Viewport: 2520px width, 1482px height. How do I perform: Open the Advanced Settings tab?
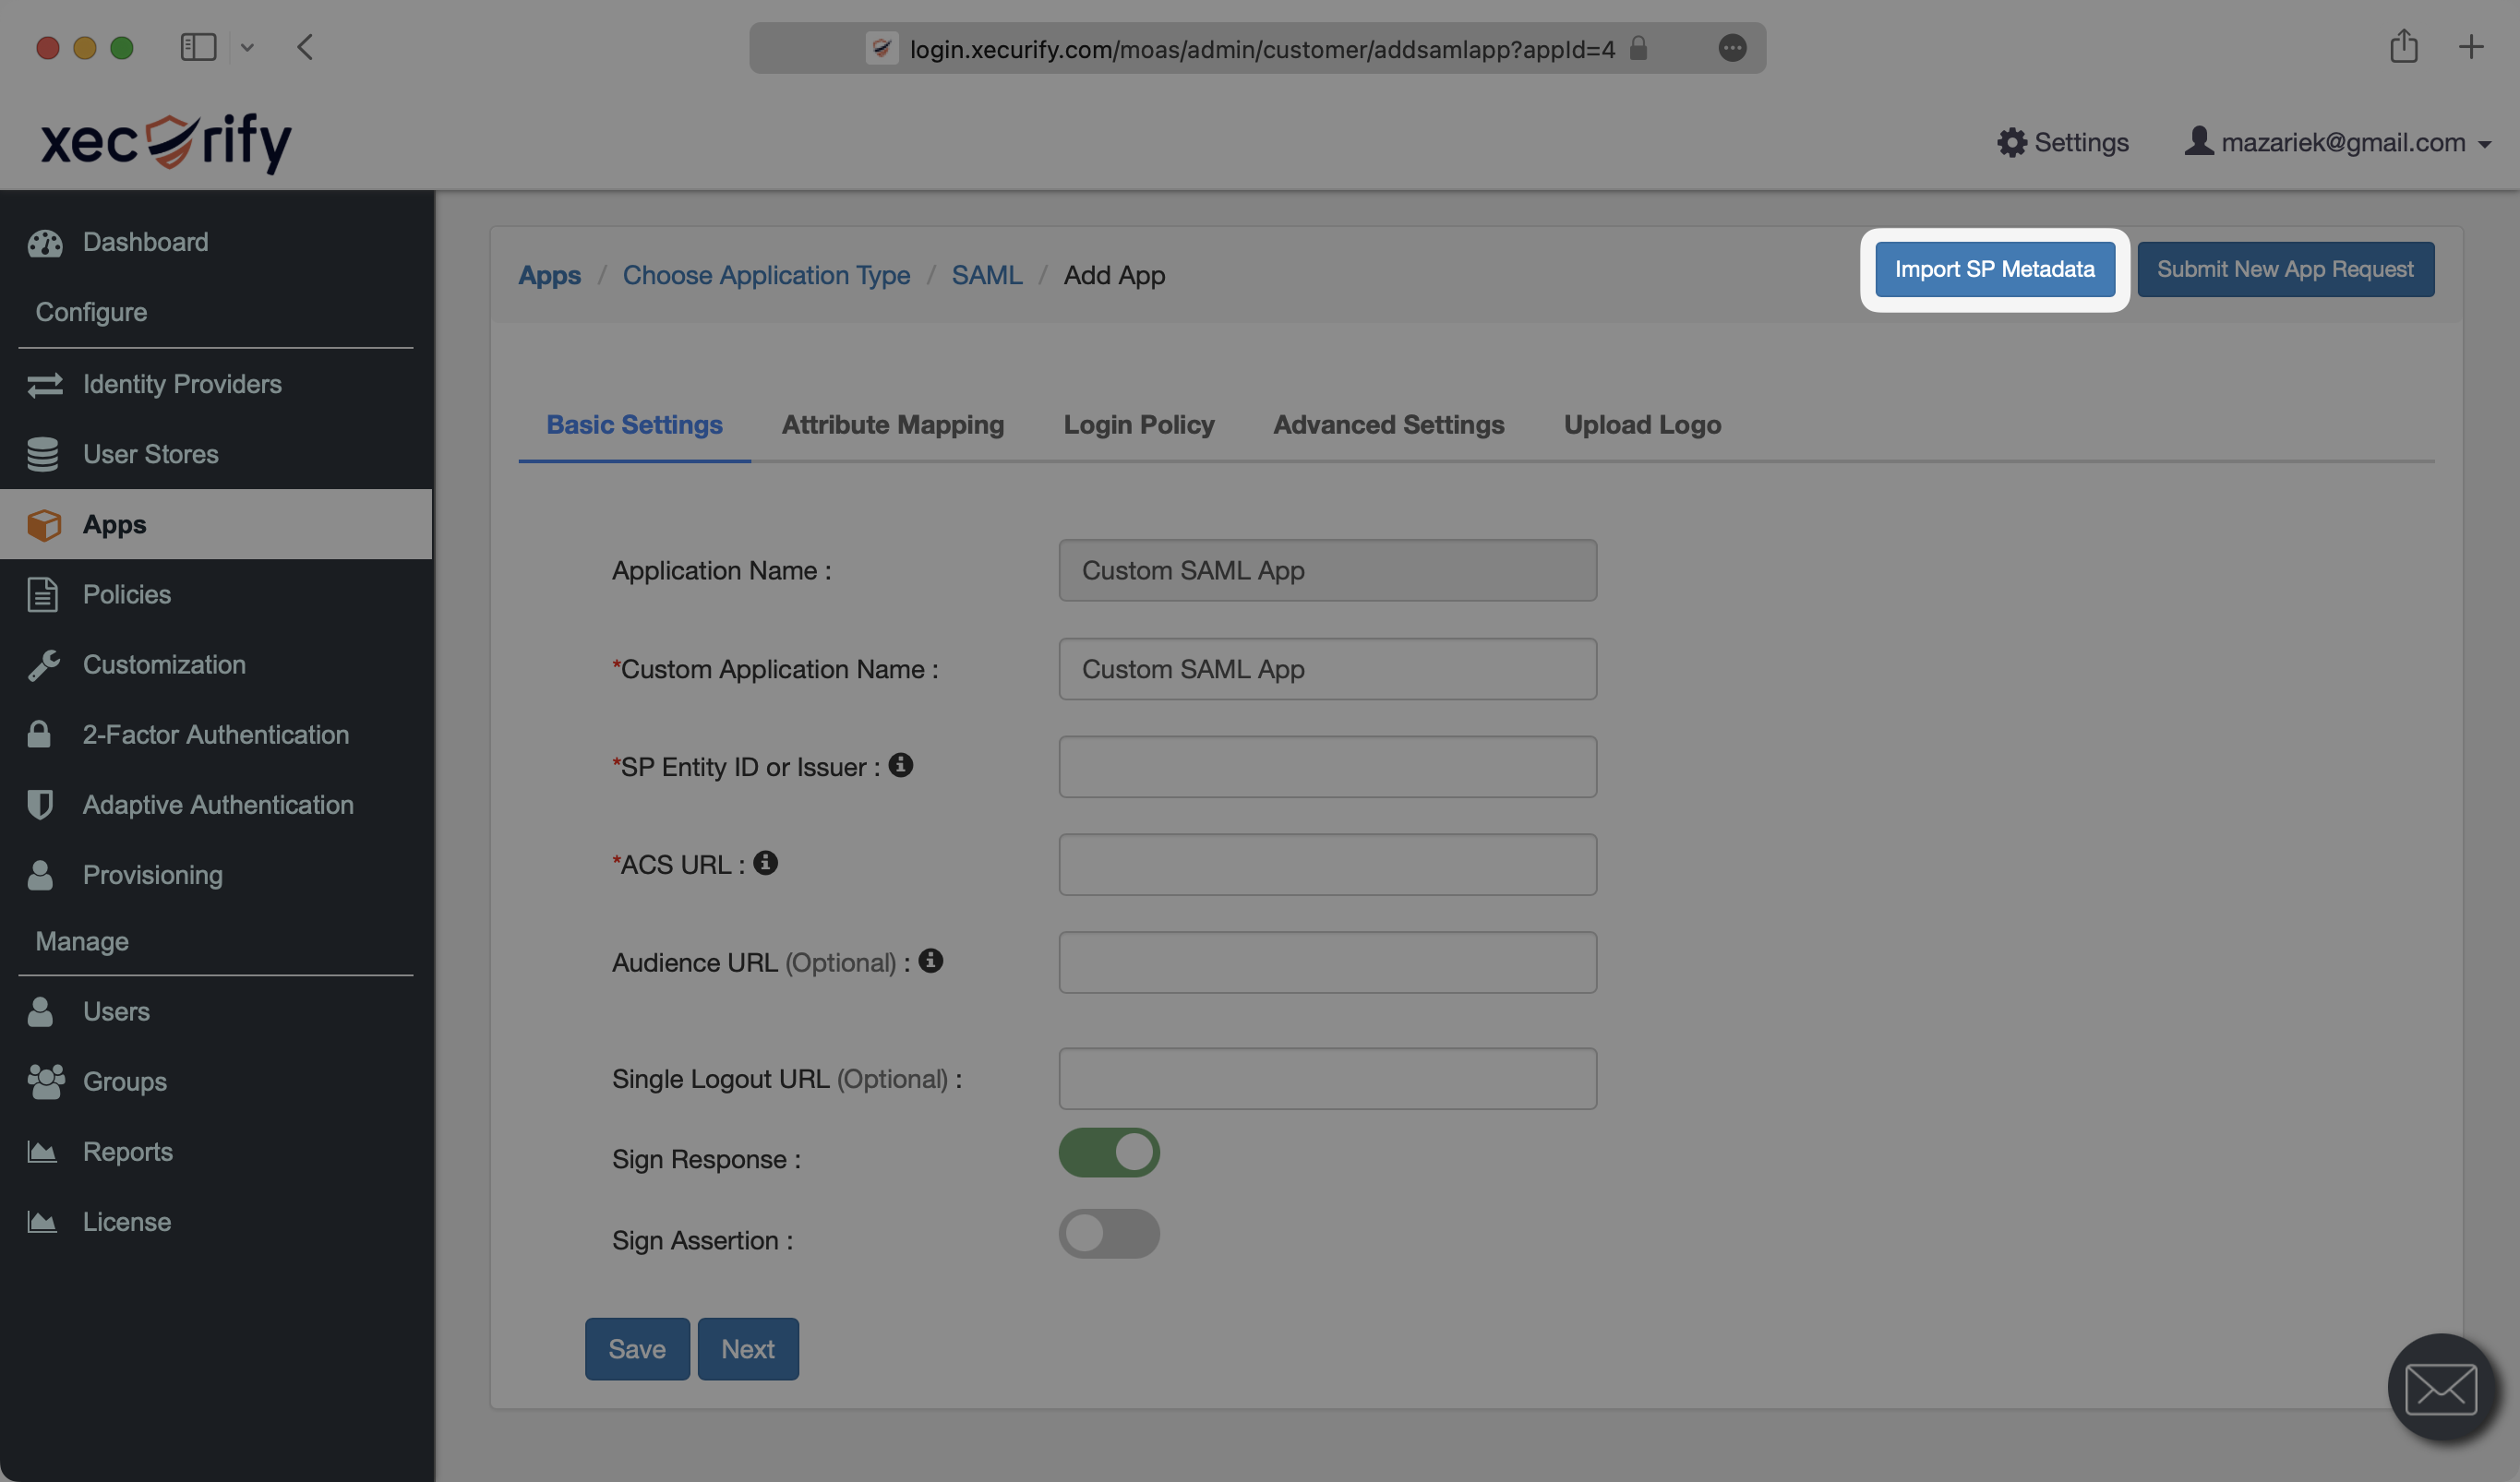coord(1388,425)
